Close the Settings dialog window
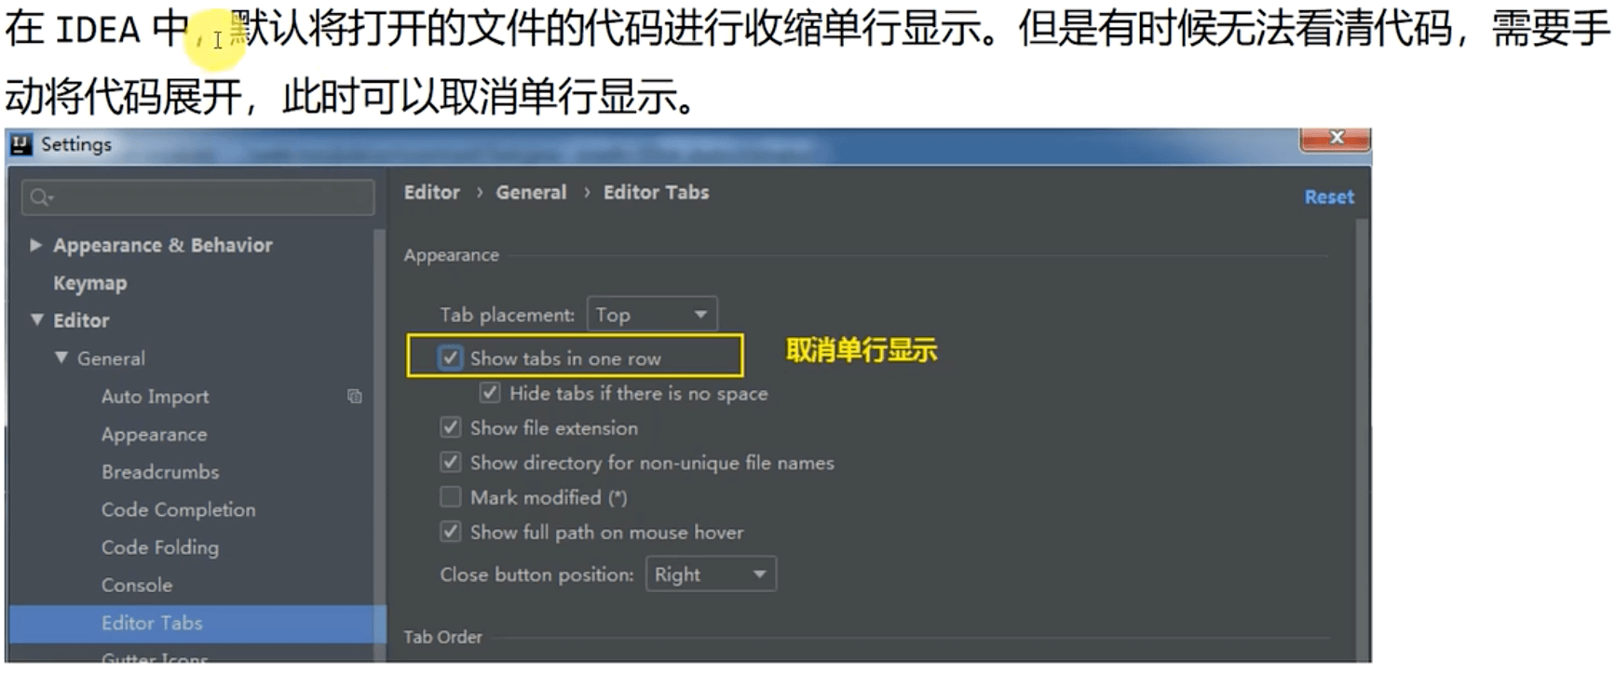Screen dimensions: 1615x676 click(x=1336, y=139)
